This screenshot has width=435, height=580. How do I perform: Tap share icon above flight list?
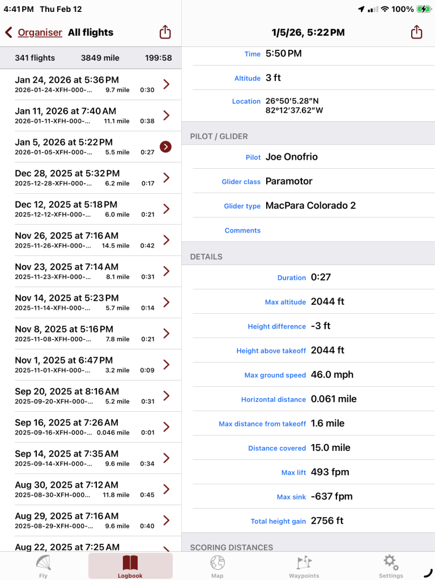pyautogui.click(x=165, y=32)
